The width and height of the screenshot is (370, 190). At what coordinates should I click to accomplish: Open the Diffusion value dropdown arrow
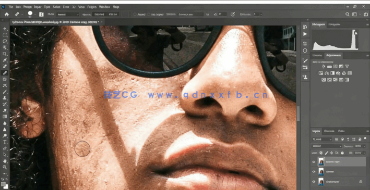tap(261, 15)
